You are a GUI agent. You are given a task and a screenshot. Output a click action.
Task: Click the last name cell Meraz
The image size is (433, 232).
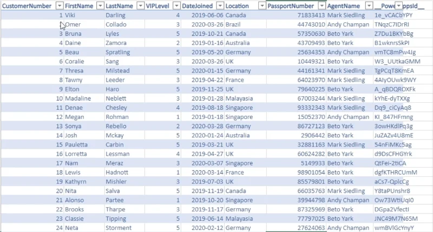[124, 163]
